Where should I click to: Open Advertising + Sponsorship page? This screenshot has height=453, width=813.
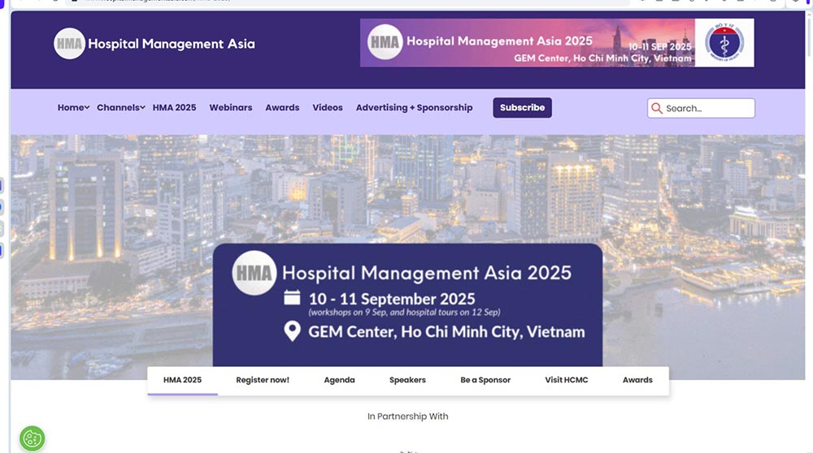point(414,108)
